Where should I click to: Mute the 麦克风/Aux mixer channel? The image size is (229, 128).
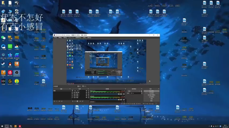coord(121,94)
